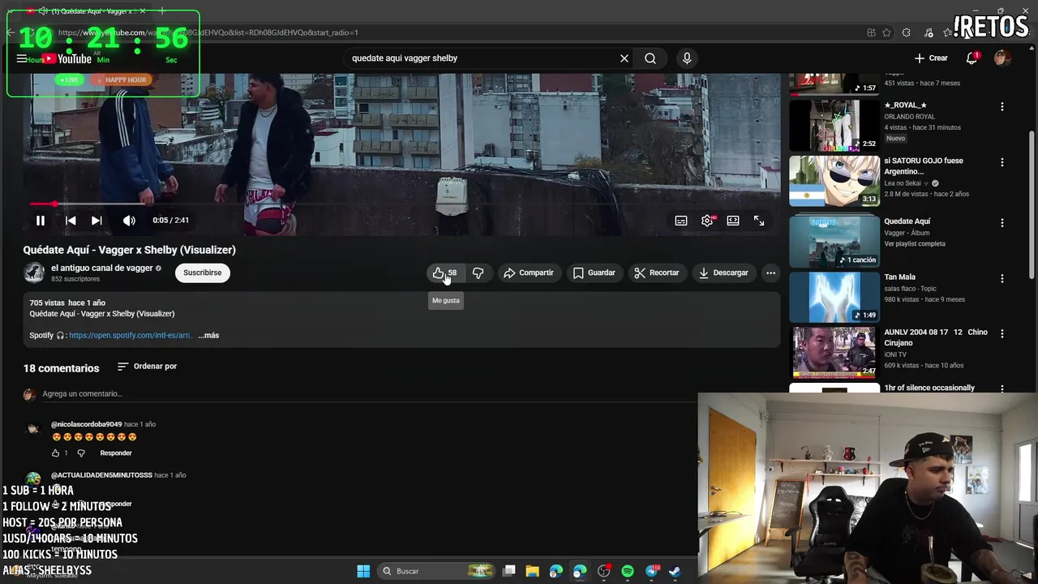Open the account avatar menu
The width and height of the screenshot is (1038, 584).
[x=1002, y=58]
